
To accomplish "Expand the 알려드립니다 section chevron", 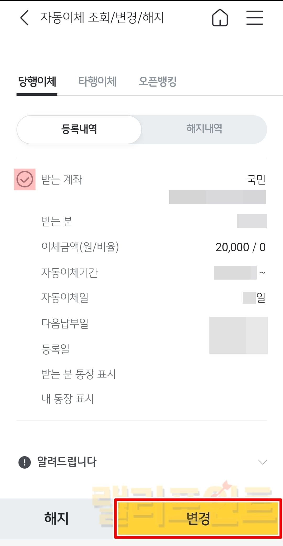I will click(262, 462).
